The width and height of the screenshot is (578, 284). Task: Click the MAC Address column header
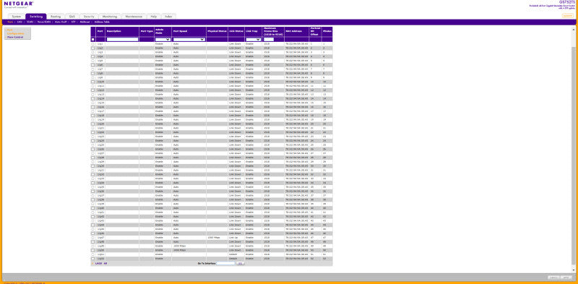tap(297, 31)
